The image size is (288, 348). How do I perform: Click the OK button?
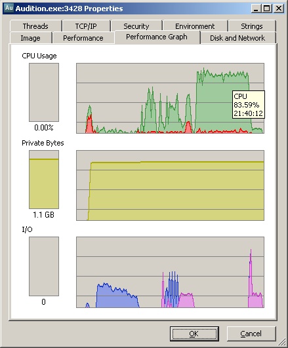194,334
